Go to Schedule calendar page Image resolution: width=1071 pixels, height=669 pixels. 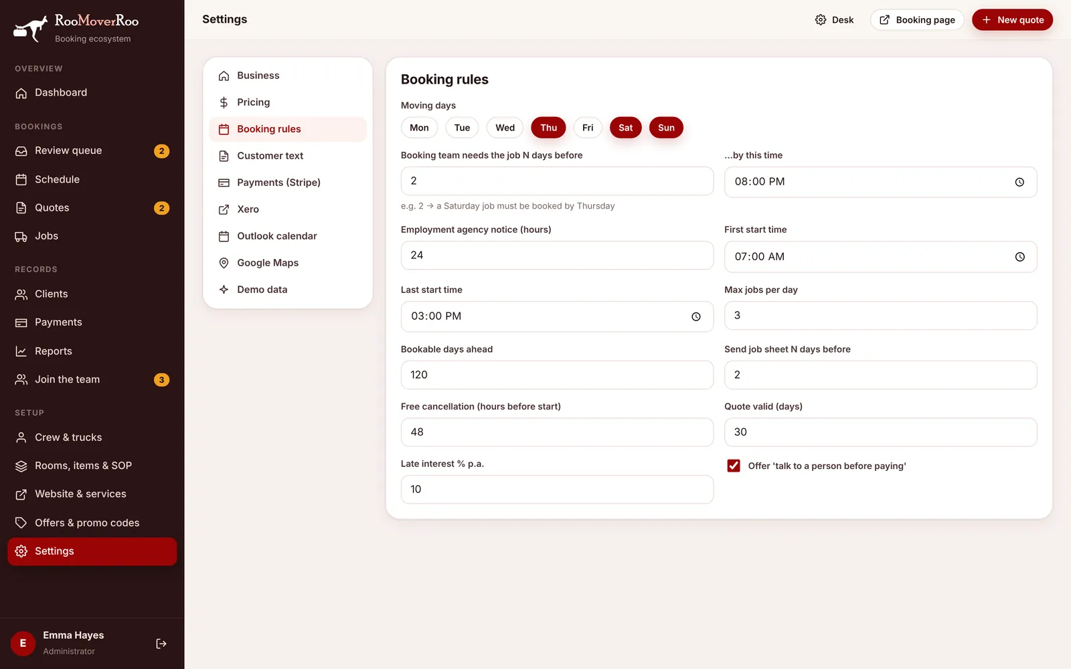[92, 179]
